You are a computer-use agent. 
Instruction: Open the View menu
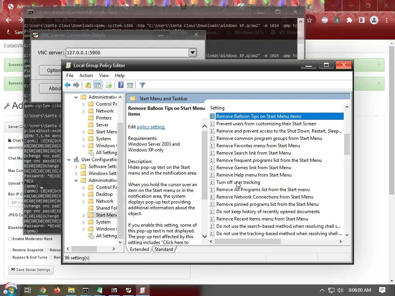pos(104,76)
